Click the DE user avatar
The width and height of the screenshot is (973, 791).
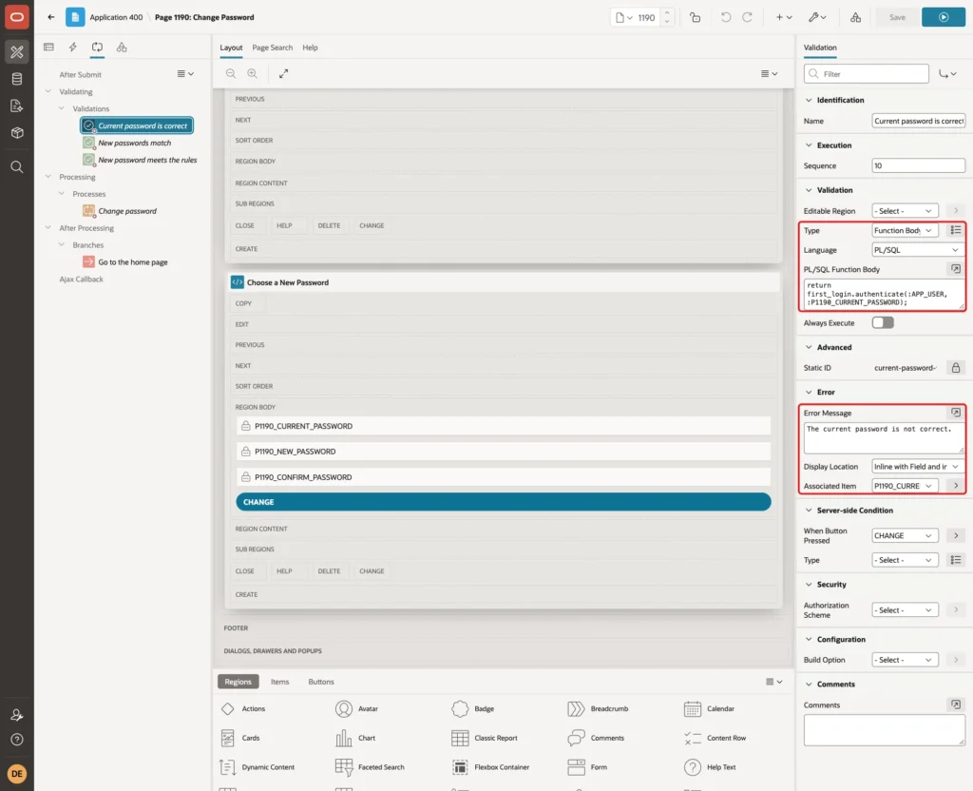click(17, 774)
